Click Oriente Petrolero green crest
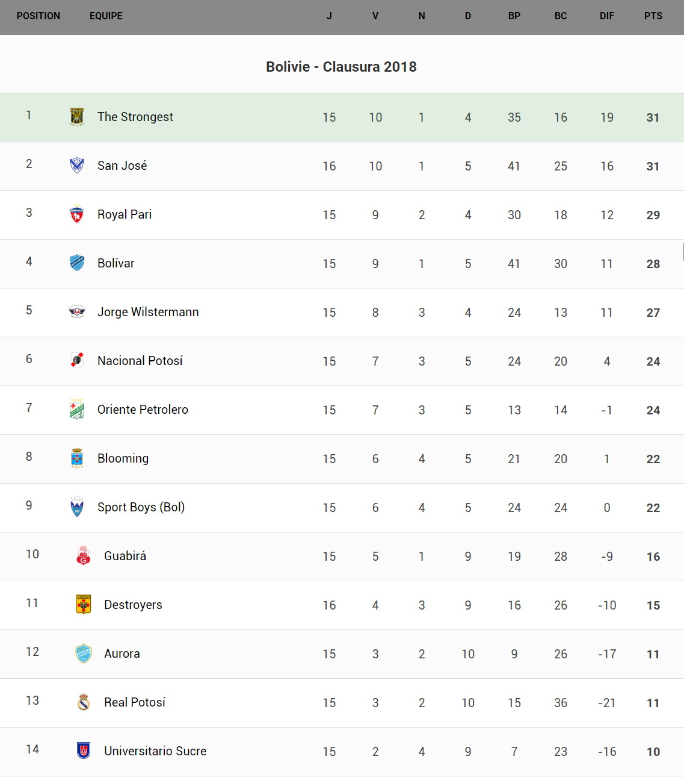Viewport: 684px width, 777px height. [x=77, y=409]
